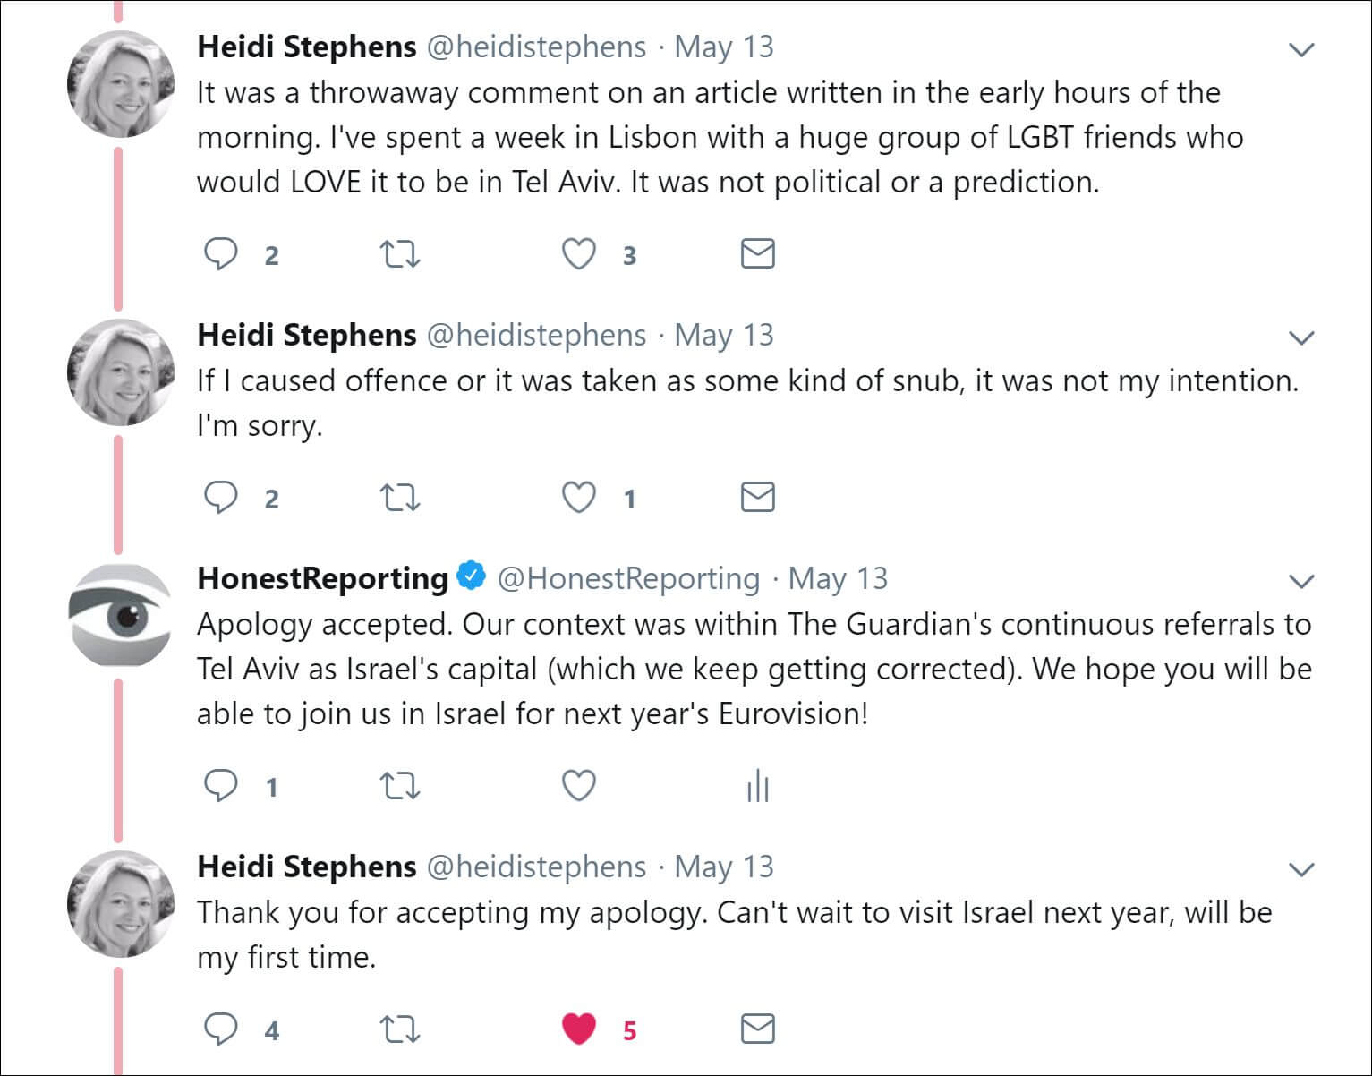This screenshot has width=1372, height=1076.
Task: Retweet the 'throwaway comment' tweet
Action: click(x=399, y=254)
